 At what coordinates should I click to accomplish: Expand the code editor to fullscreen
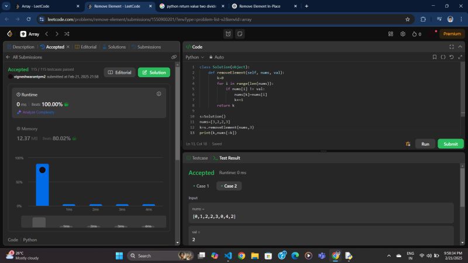click(x=460, y=57)
